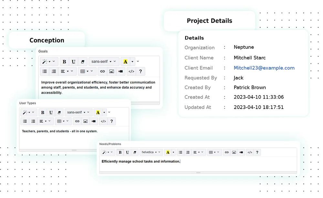Viewport: 323px width, 198px height.
Task: Click the Conception heading label
Action: 47,40
